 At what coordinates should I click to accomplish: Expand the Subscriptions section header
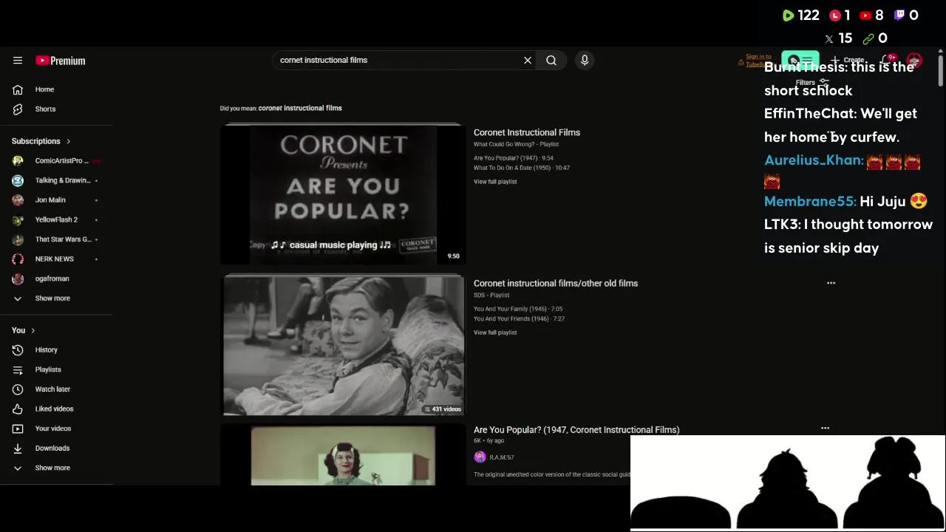pos(41,141)
